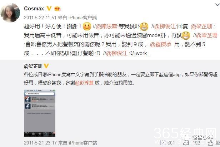Screen dimensions: 220x147
Task: Click the membership medal icon next to Cosmax
Action: coord(57,9)
